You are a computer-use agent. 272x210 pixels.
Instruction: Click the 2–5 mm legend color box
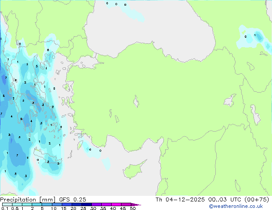[x=37, y=204]
